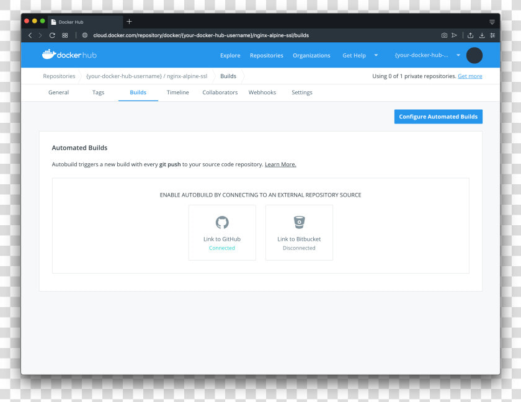Follow the Learn More link
Screen dimensions: 521x402
[280, 164]
